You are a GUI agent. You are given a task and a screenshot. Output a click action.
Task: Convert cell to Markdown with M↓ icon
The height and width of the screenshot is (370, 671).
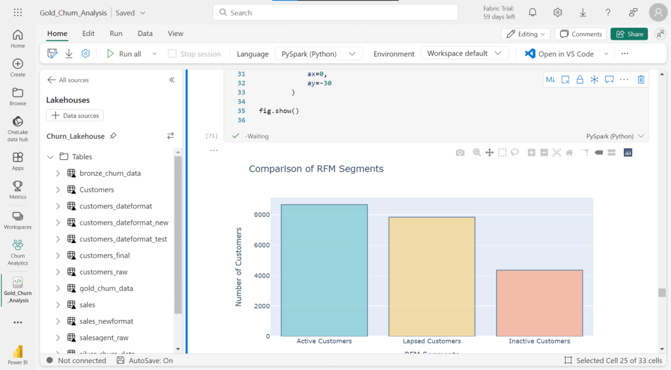pyautogui.click(x=550, y=80)
